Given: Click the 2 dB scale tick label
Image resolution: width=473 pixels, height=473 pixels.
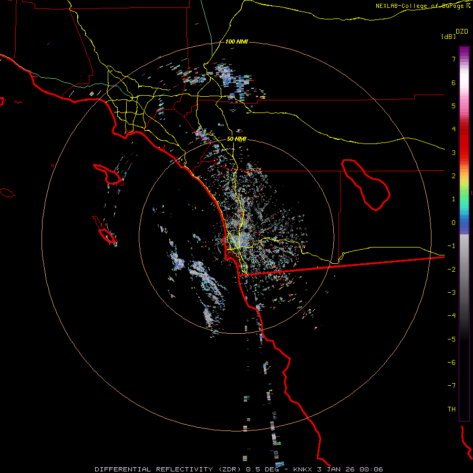Looking at the screenshot, I should pyautogui.click(x=454, y=176).
